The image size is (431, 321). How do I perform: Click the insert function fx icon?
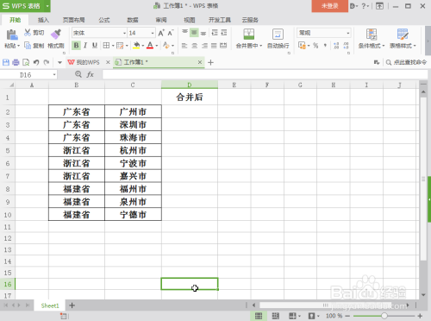(90, 74)
